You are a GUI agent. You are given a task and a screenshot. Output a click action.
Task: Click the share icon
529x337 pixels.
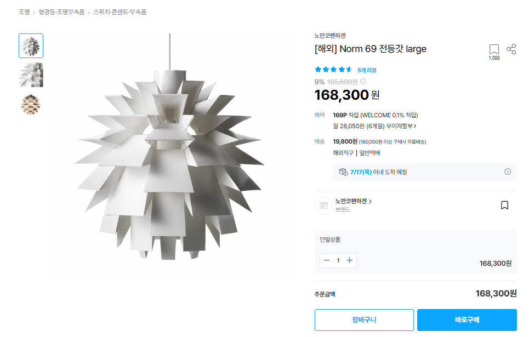point(511,49)
